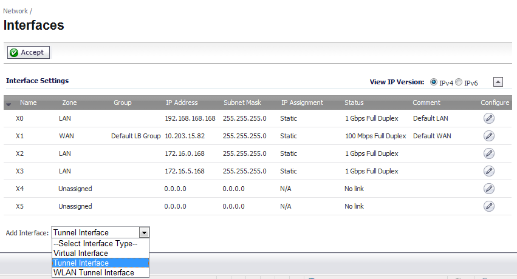Click the X4 interface name

point(20,189)
